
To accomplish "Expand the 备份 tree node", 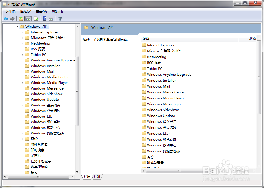I will pos(22,139).
